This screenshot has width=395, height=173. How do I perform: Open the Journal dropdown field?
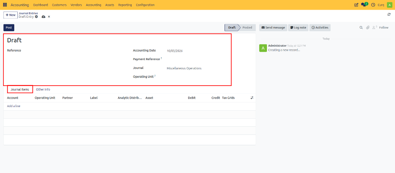point(197,68)
